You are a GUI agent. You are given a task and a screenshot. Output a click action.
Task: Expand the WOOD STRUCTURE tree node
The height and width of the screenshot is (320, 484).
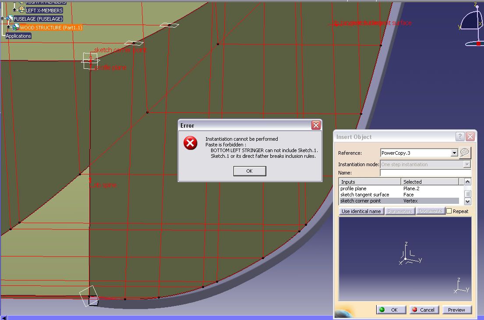[8, 26]
